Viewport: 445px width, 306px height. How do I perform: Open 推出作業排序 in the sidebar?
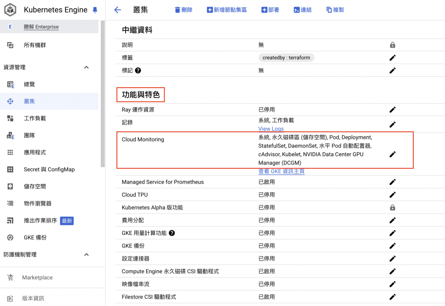point(49,220)
